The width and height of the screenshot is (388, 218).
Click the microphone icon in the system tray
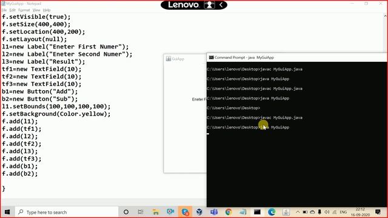coord(319,212)
